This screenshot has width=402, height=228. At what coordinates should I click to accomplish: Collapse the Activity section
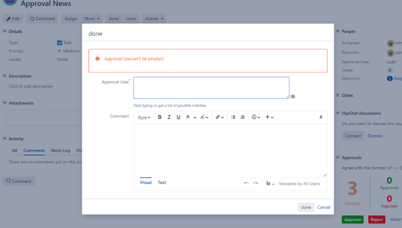tap(5, 138)
